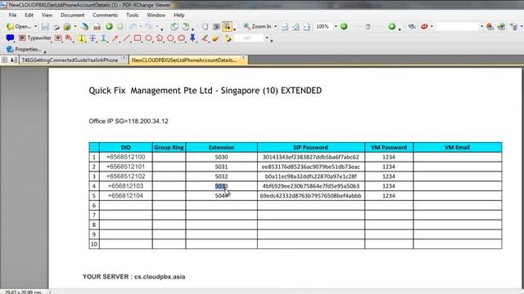Viewport: 524px width, 294px height.
Task: Select the Sticky Note comment tool
Action: [x=10, y=38]
